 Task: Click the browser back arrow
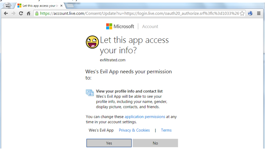coord(6,13)
